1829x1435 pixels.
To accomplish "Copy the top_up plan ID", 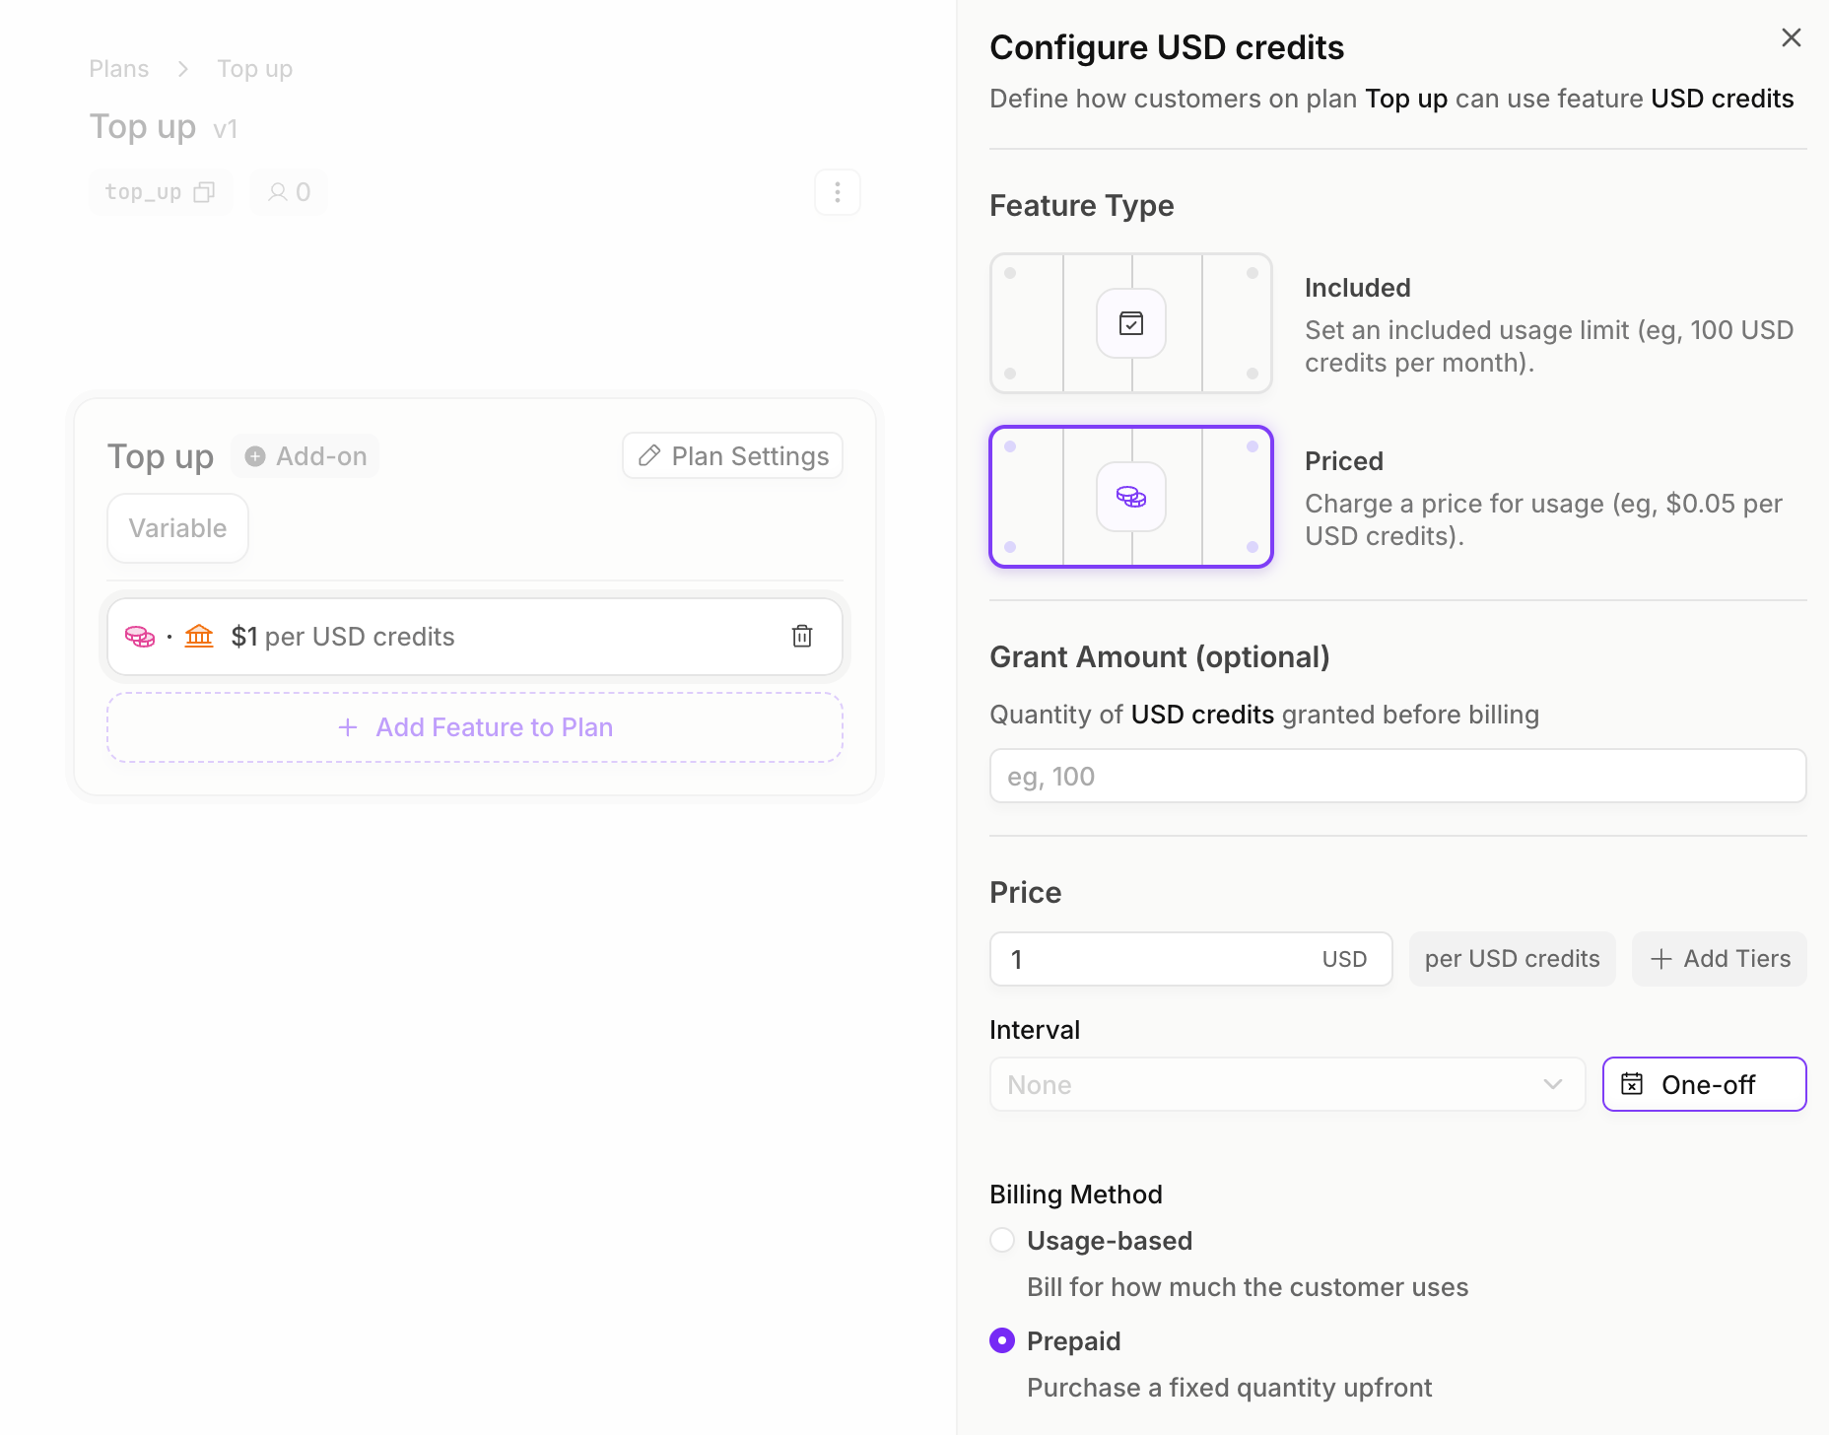I will [204, 192].
